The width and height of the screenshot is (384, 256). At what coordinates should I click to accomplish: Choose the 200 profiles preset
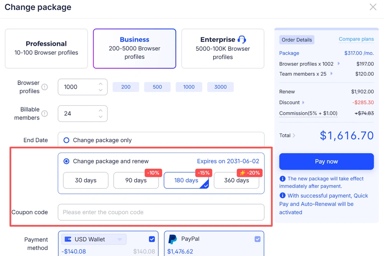pyautogui.click(x=126, y=87)
